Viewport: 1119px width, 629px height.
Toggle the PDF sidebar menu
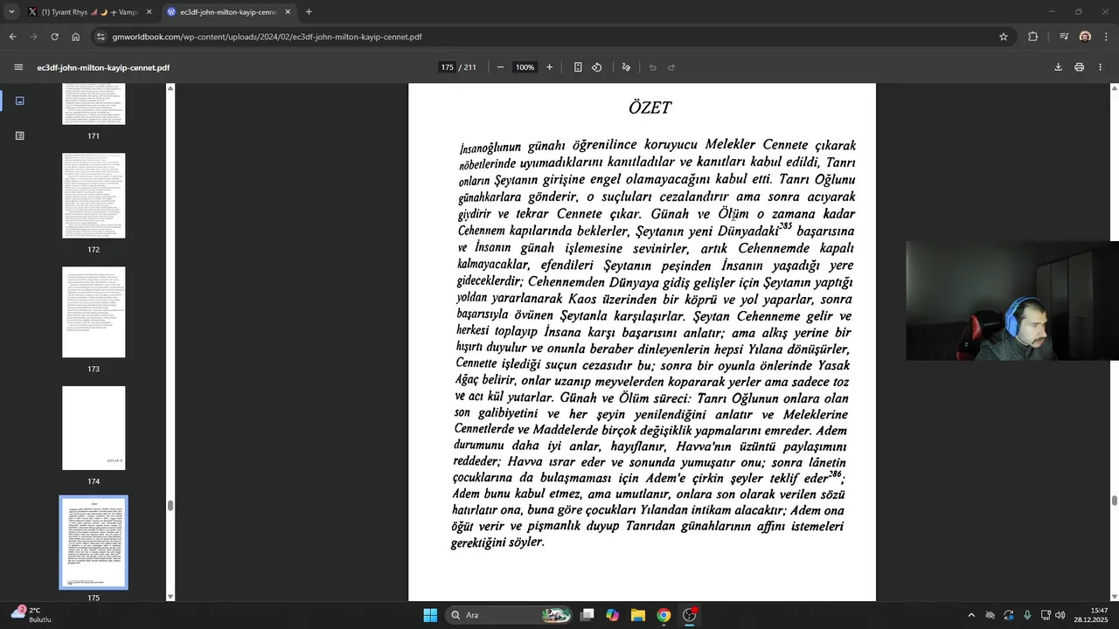tap(18, 67)
